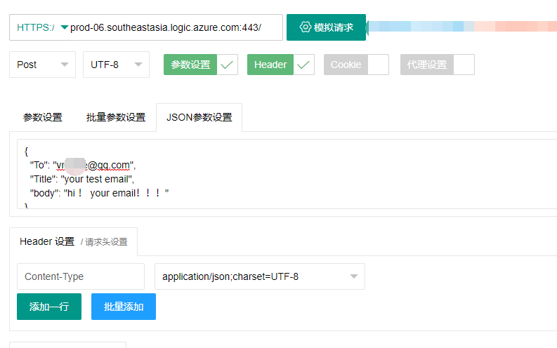Click the Content-Type header name field

81,276
